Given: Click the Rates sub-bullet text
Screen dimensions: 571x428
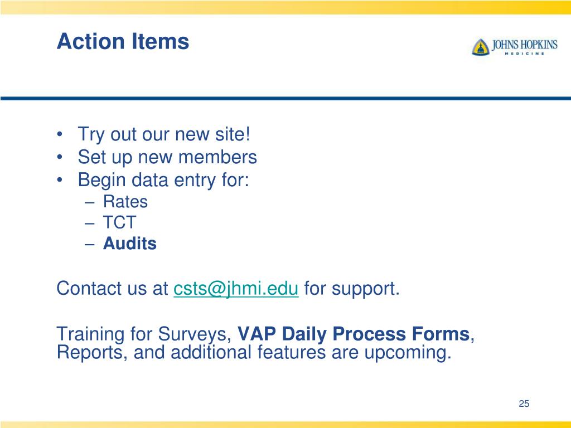Looking at the screenshot, I should click(x=125, y=201).
